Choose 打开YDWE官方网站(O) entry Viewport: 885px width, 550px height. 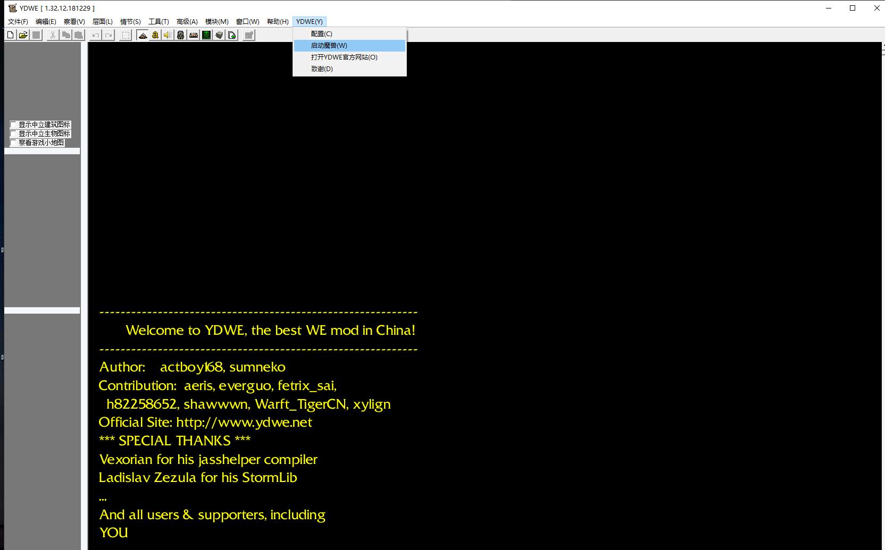[x=349, y=57]
